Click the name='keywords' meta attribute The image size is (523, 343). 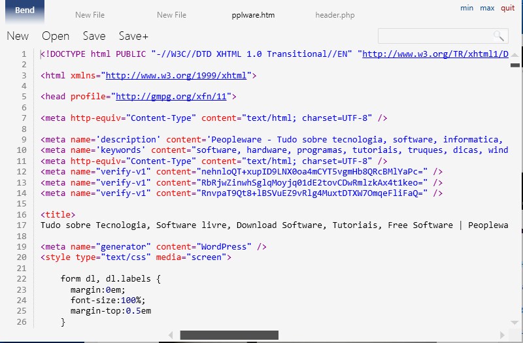[108, 150]
